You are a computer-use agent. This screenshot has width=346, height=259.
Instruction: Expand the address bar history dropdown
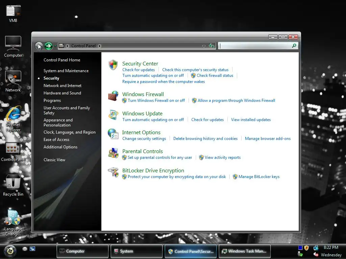[204, 46]
